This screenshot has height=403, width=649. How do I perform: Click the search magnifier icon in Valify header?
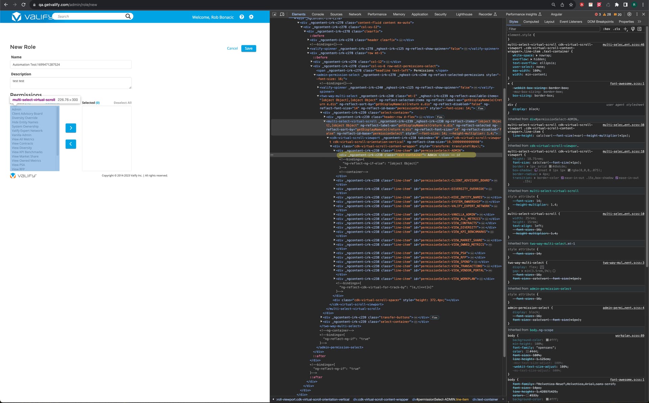[x=128, y=16]
